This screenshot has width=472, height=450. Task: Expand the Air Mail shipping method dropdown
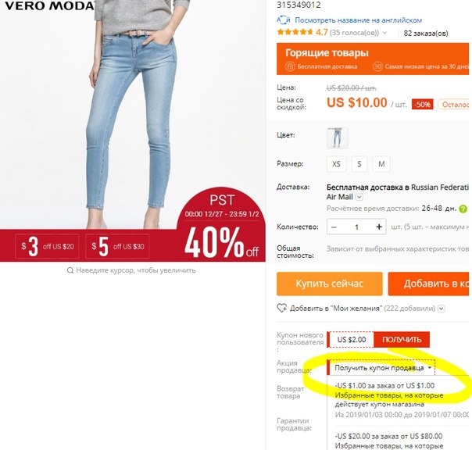[359, 197]
